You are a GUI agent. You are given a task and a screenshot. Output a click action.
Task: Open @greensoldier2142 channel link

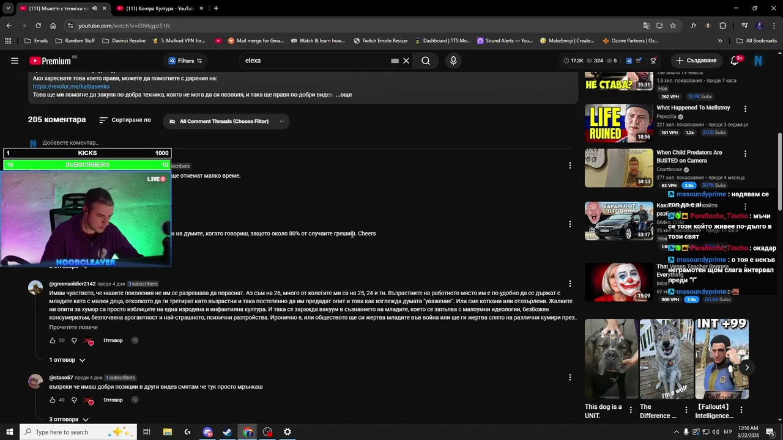click(x=72, y=284)
